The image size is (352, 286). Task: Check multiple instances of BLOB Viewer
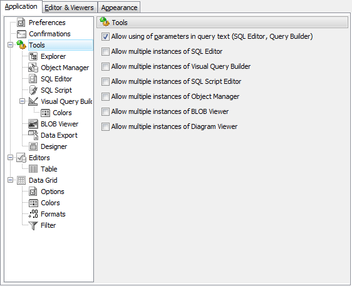coord(105,111)
